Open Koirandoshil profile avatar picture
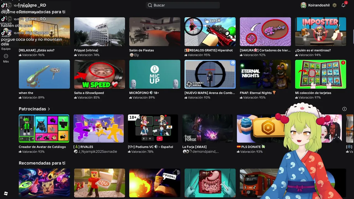This screenshot has width=354, height=199. [303, 5]
